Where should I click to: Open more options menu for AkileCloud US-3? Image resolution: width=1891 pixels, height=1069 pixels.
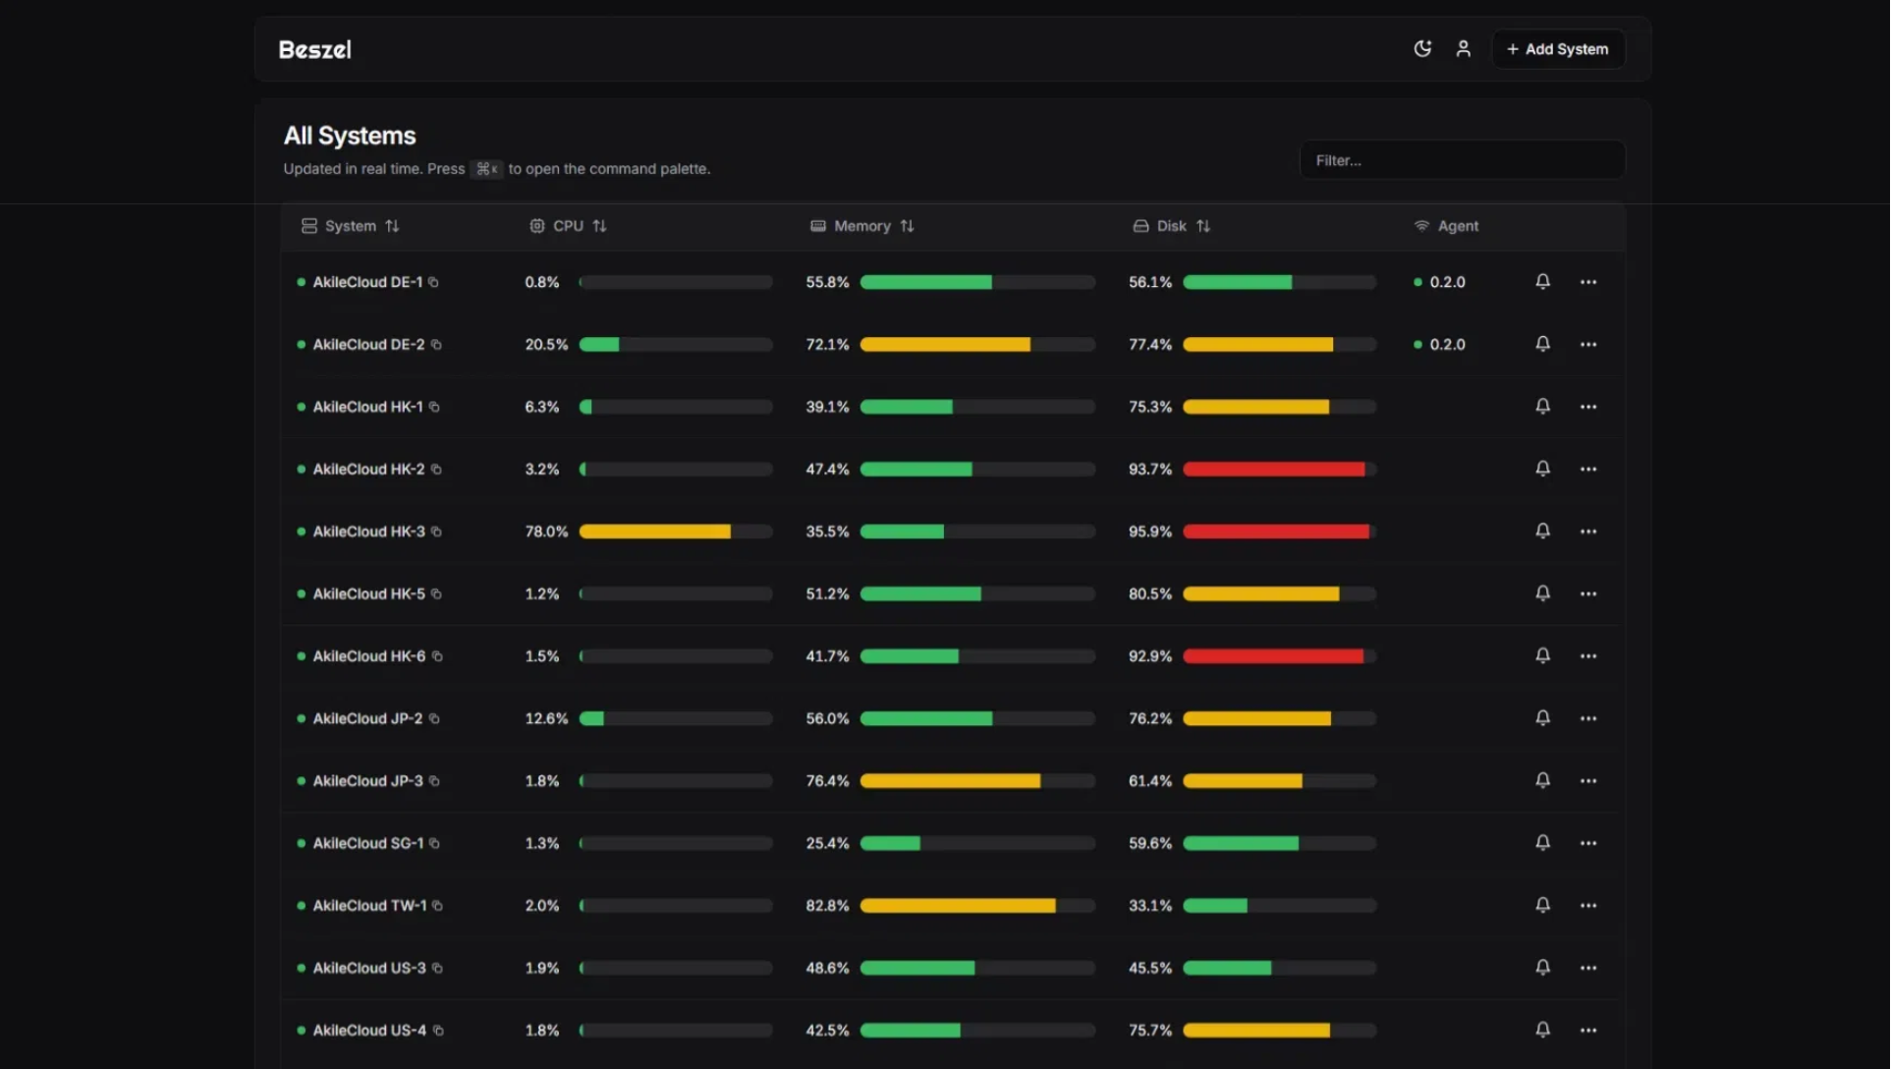click(1587, 969)
